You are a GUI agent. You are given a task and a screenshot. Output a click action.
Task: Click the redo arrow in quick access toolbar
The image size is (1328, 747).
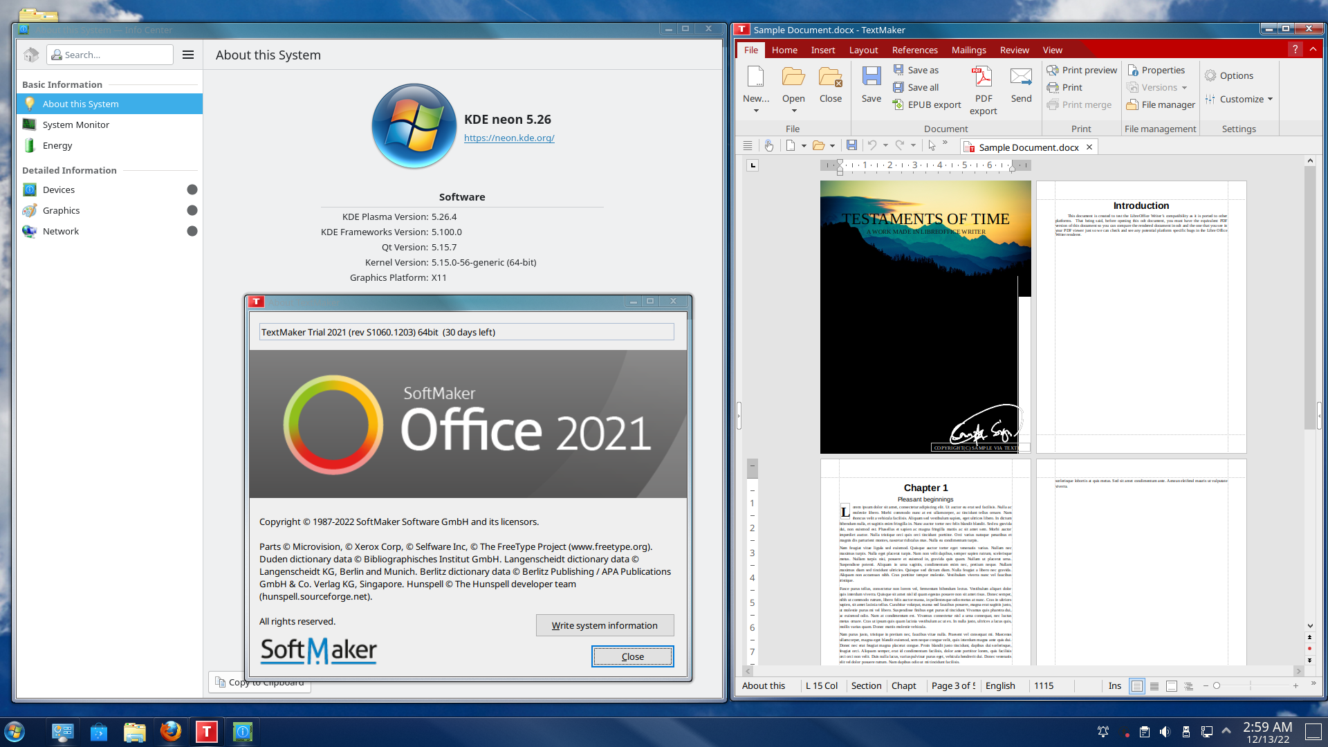(900, 145)
